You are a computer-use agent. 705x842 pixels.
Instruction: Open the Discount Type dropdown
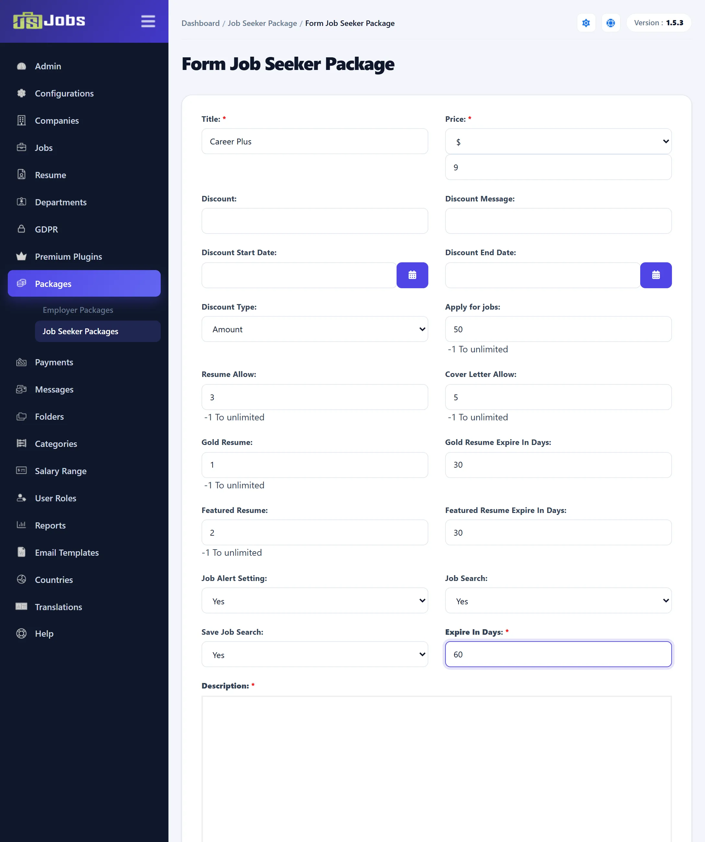pyautogui.click(x=314, y=329)
